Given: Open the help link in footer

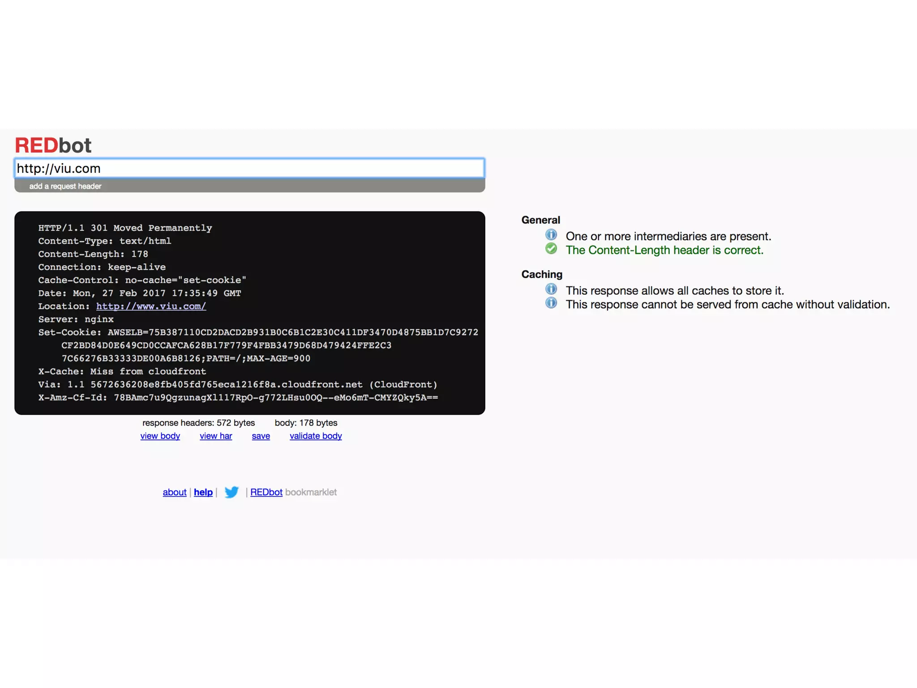Looking at the screenshot, I should 203,492.
